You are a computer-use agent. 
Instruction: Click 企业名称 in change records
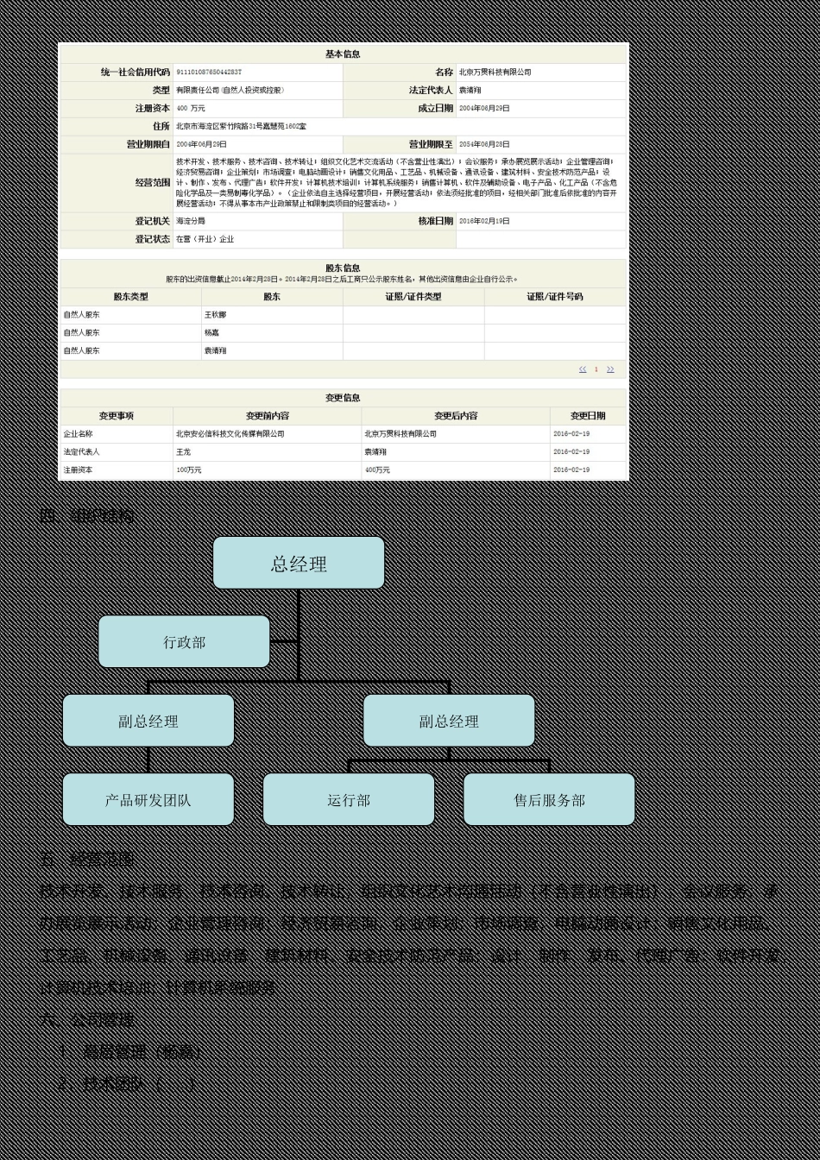point(78,434)
